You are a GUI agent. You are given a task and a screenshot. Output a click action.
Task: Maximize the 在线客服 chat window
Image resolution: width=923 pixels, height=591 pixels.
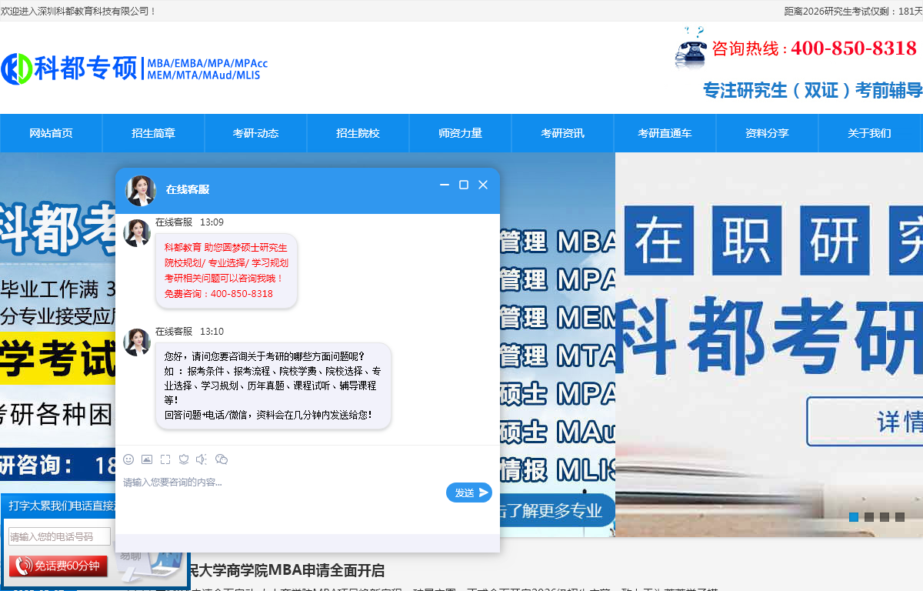[x=464, y=185]
